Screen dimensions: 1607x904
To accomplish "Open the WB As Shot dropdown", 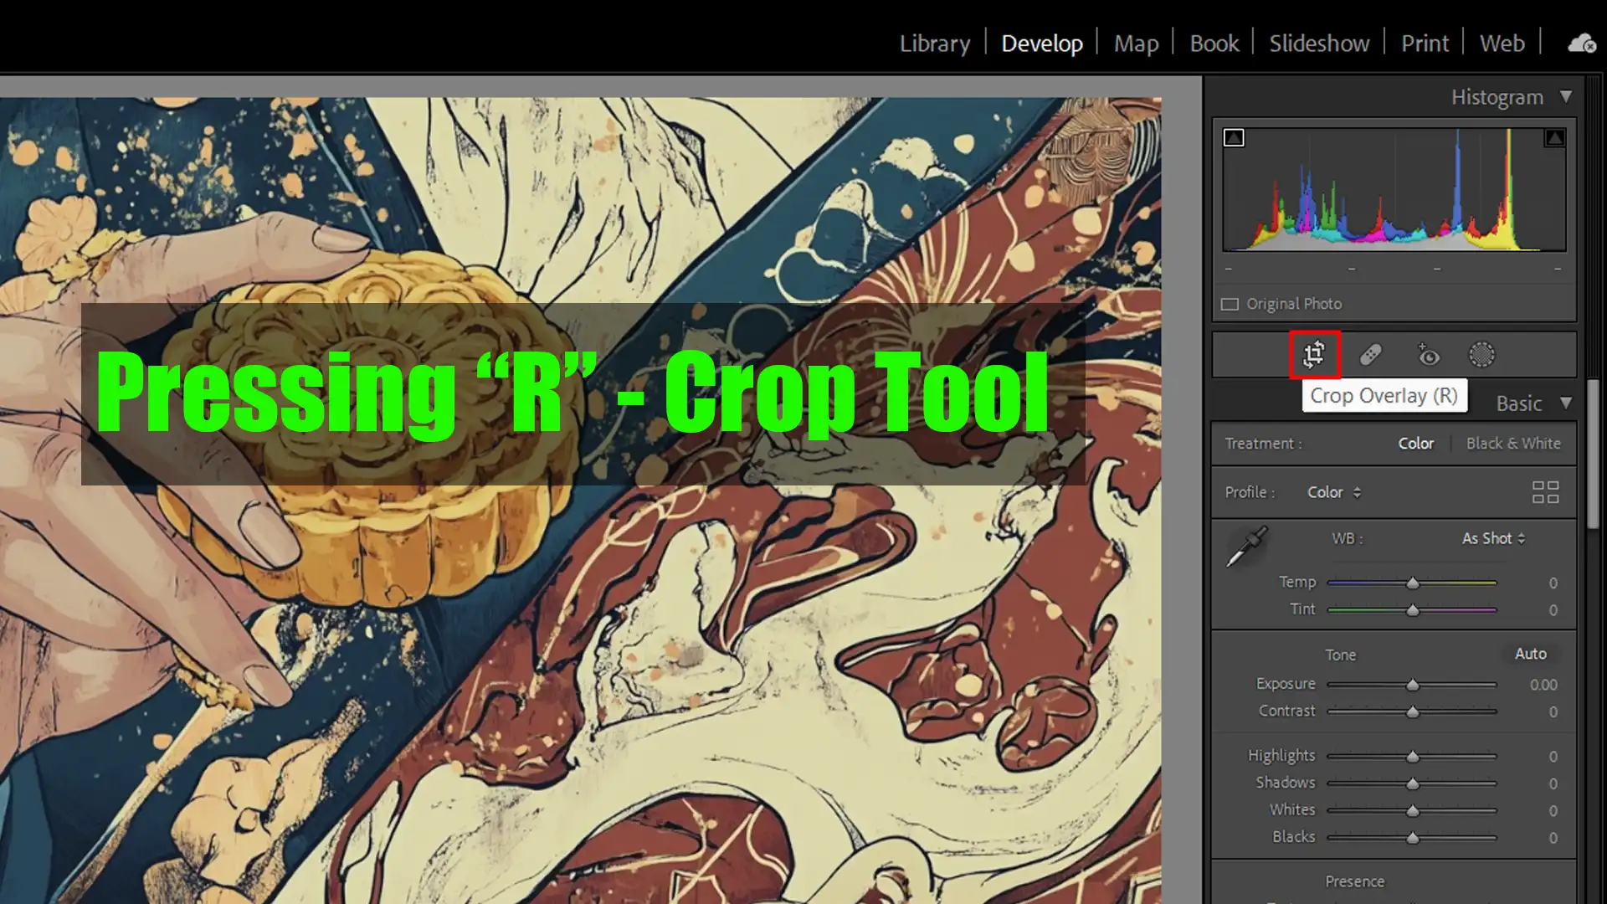I will coord(1493,538).
